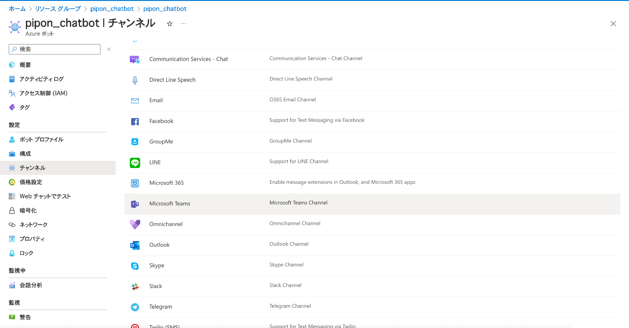The height and width of the screenshot is (328, 629).
Task: Click 'Slack Channel' description text
Action: (286, 286)
